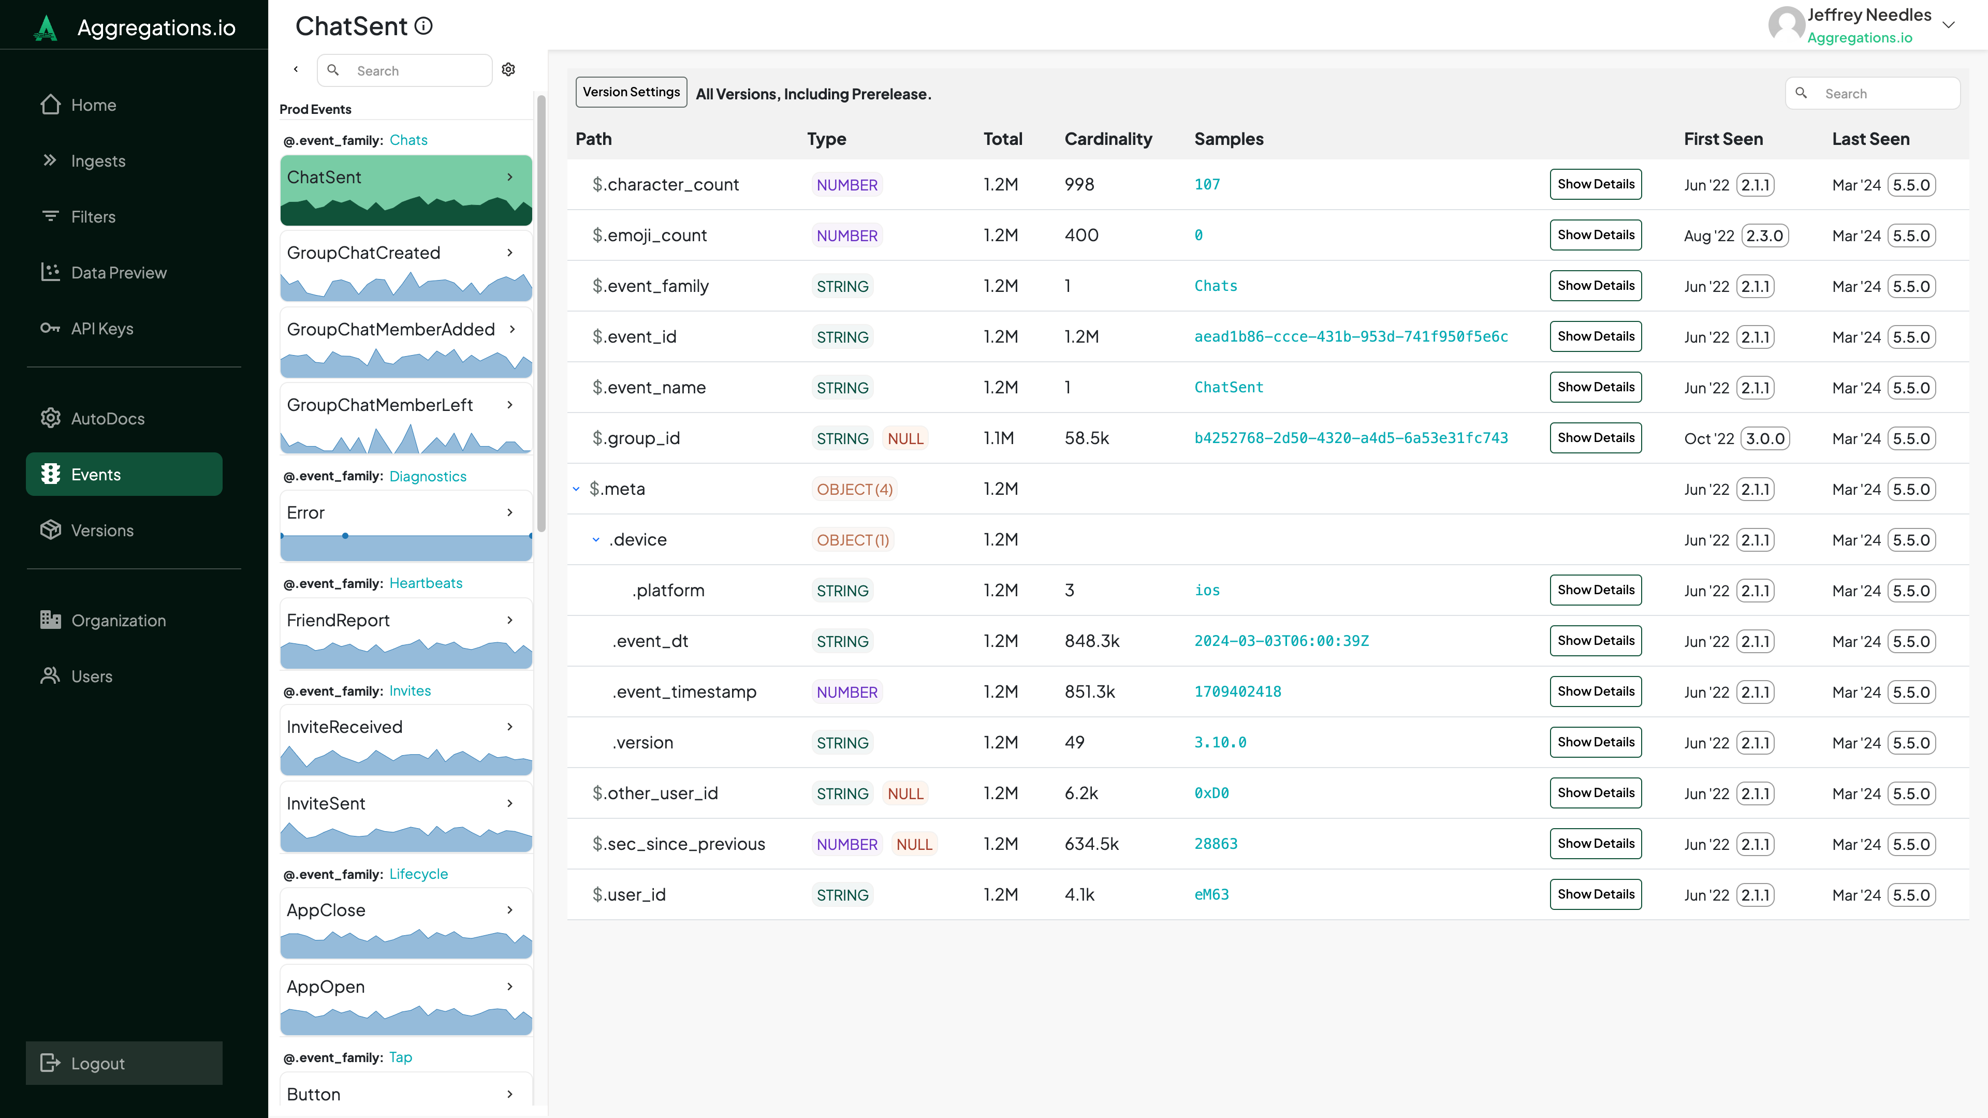Open event list settings gear icon
This screenshot has width=1988, height=1118.
coord(508,69)
